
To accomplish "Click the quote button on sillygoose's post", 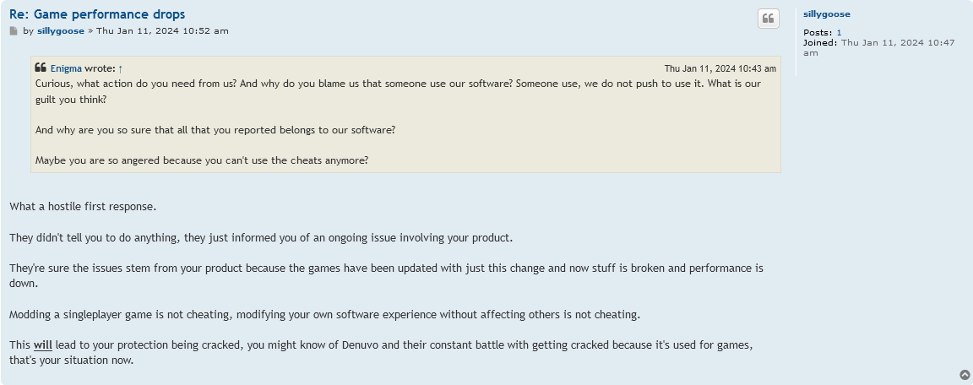I will (769, 19).
